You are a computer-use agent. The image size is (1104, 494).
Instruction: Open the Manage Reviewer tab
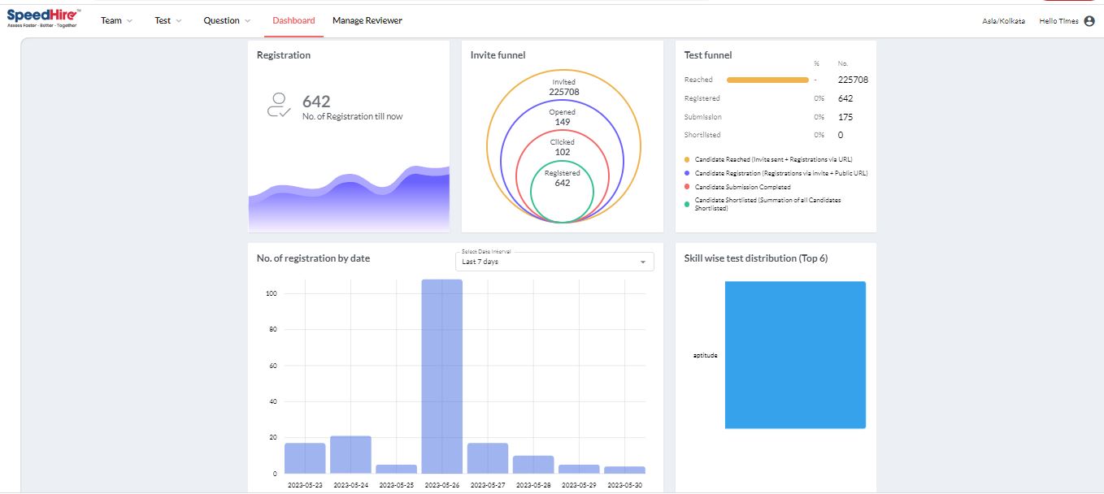[367, 21]
